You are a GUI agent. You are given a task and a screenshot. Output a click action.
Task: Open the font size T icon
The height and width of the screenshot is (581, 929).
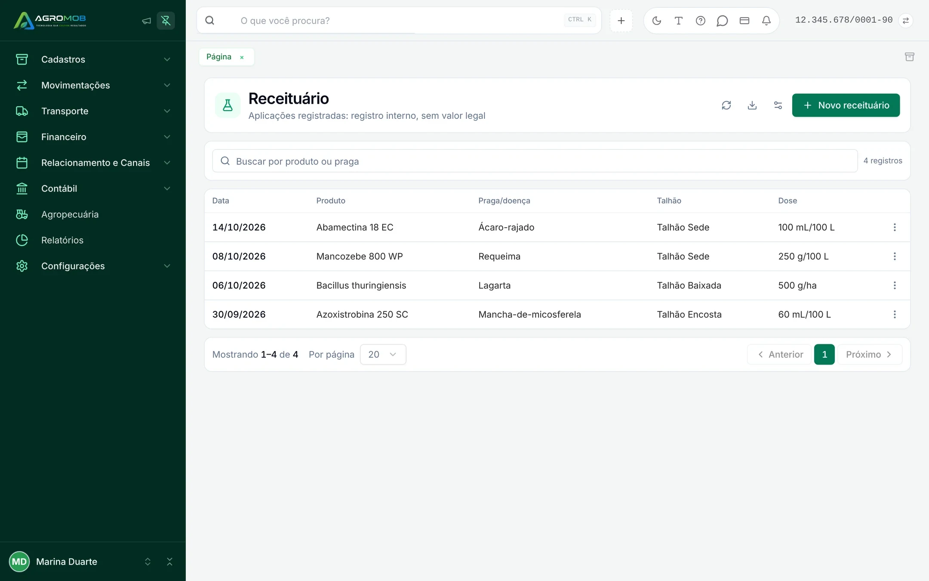click(679, 21)
